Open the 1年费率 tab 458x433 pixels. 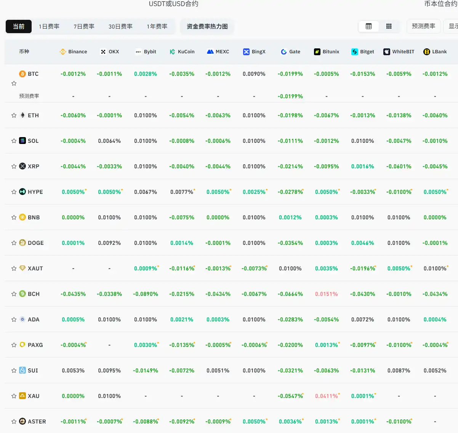click(157, 26)
